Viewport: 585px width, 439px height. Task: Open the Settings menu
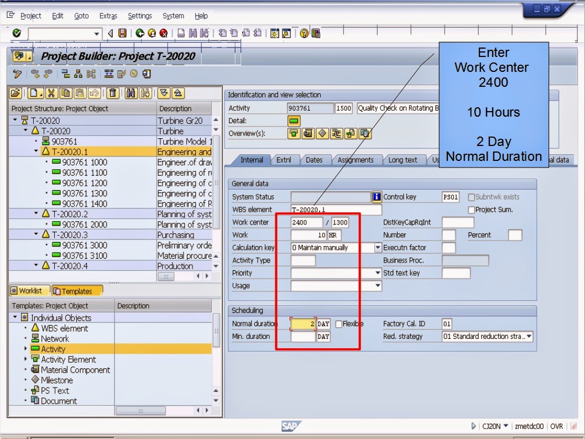point(139,16)
